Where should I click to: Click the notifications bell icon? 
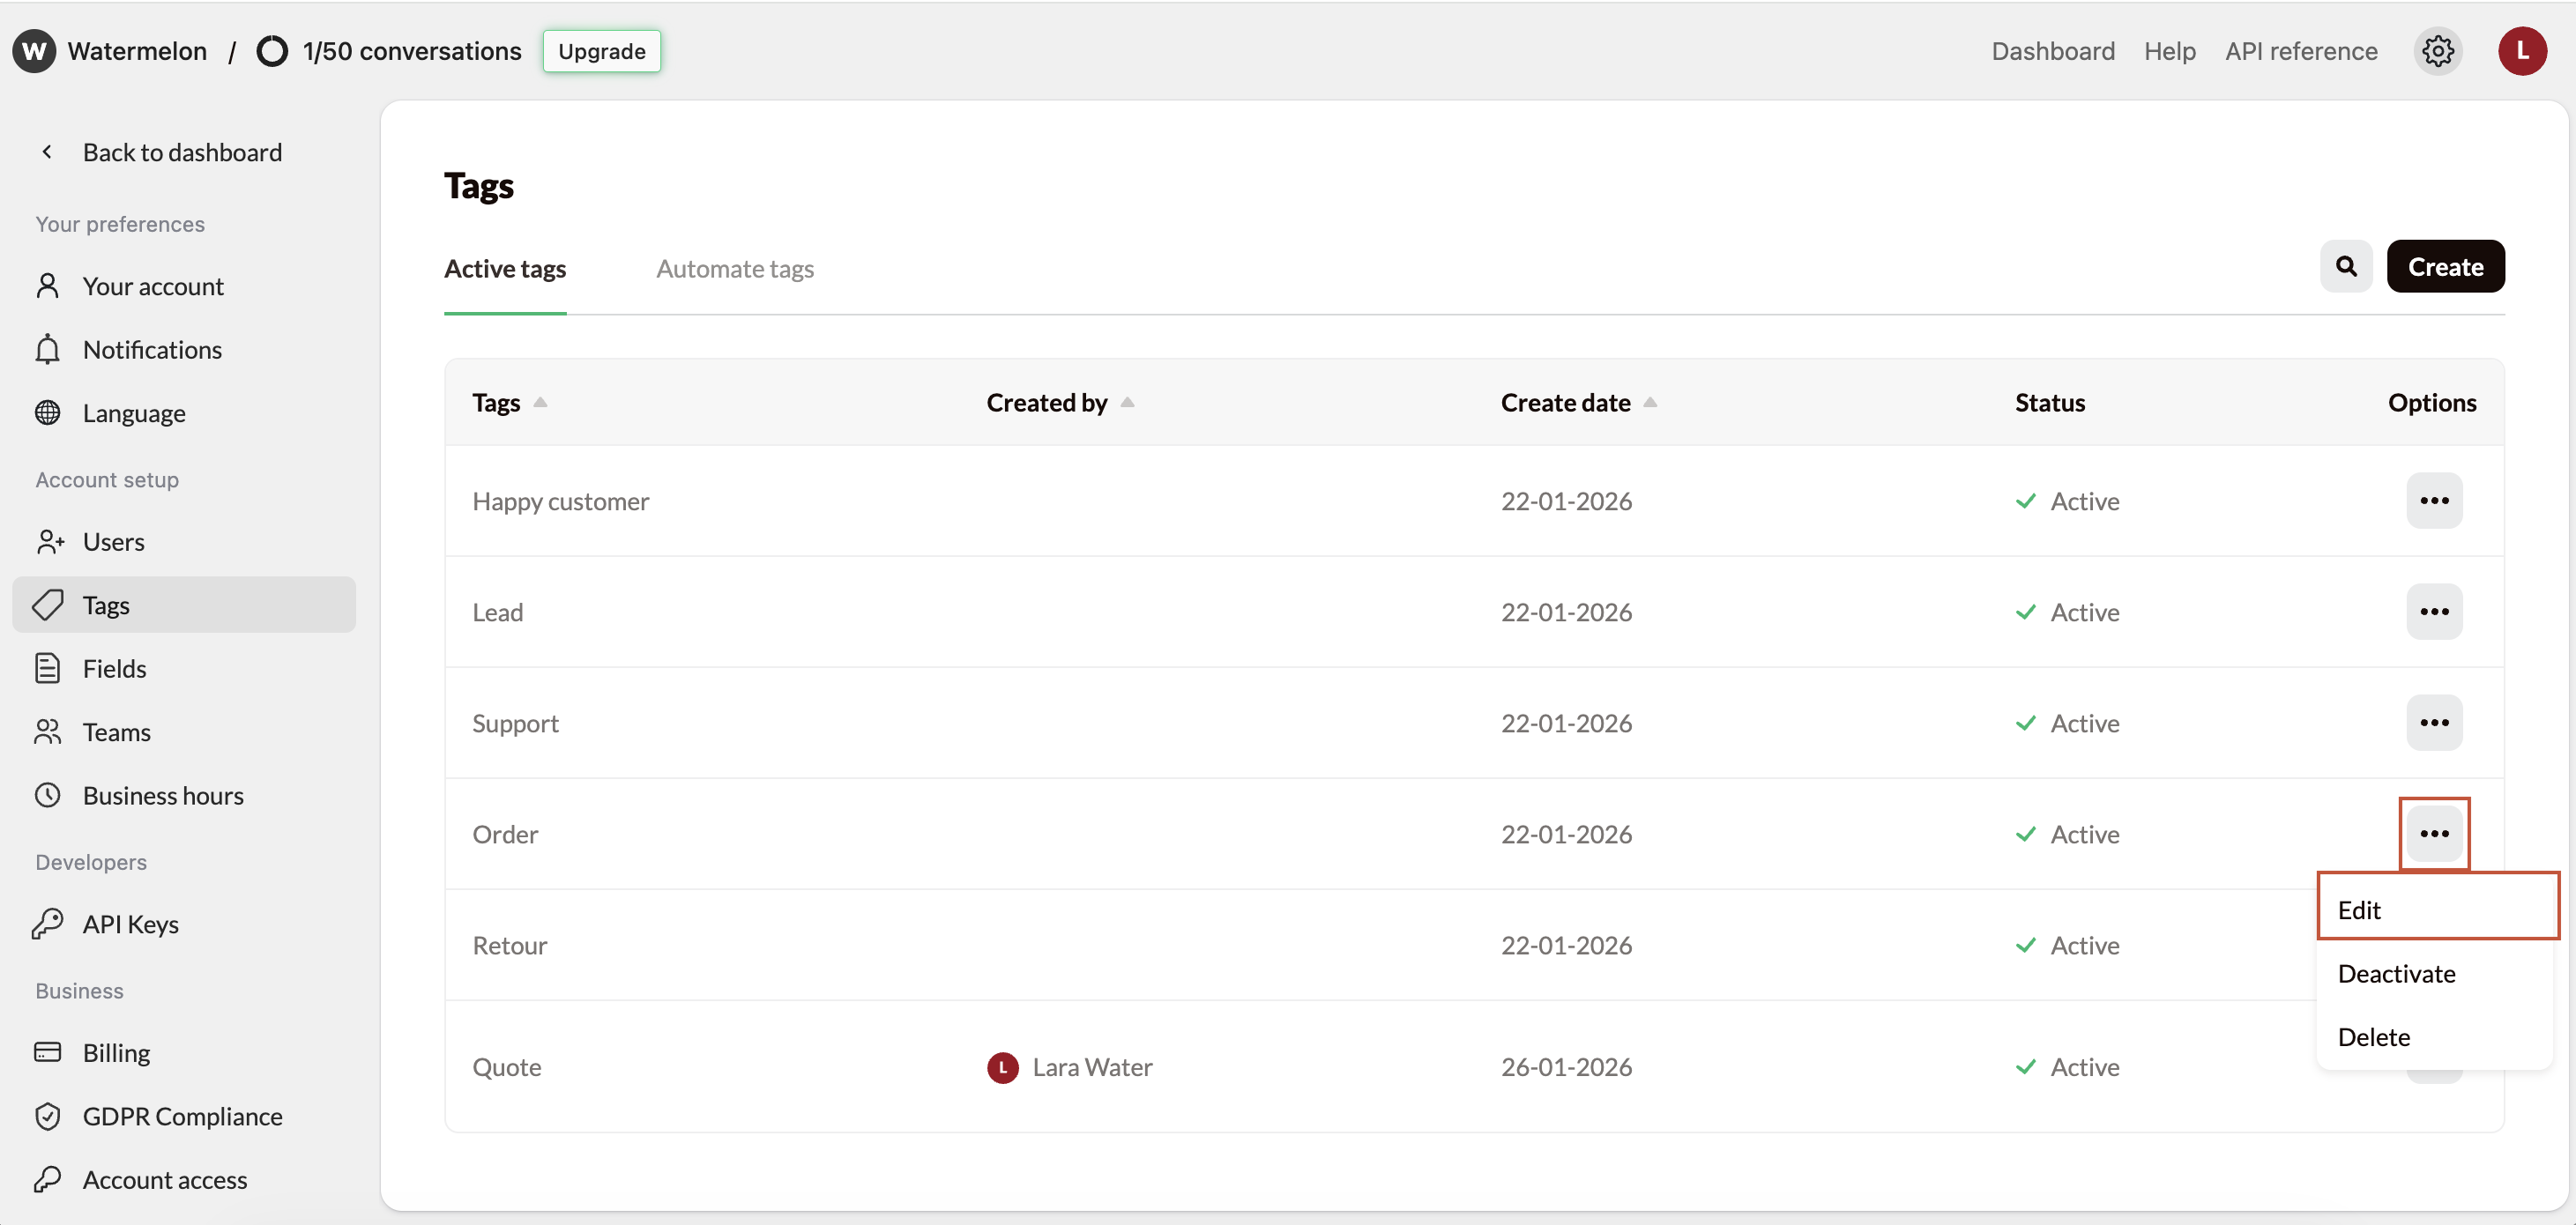click(48, 349)
